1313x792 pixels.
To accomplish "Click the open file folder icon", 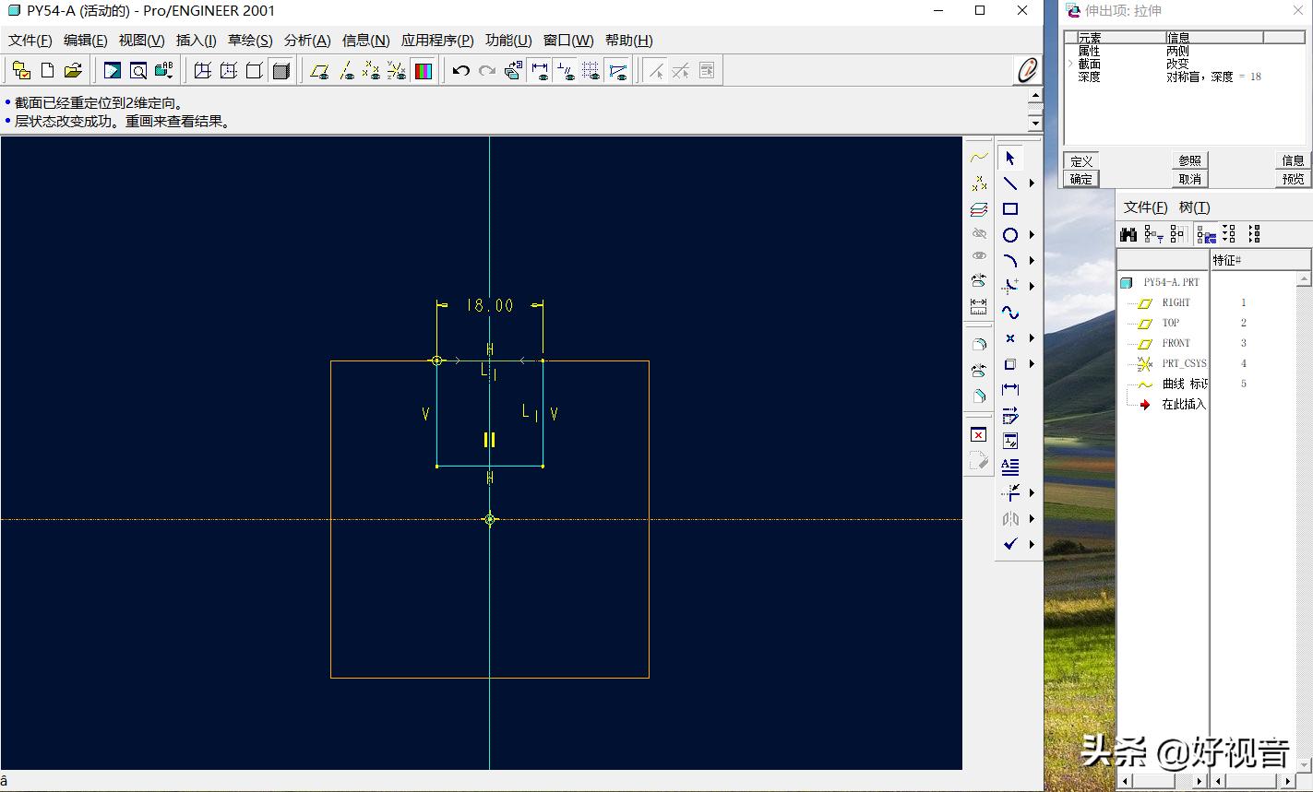I will pyautogui.click(x=73, y=71).
